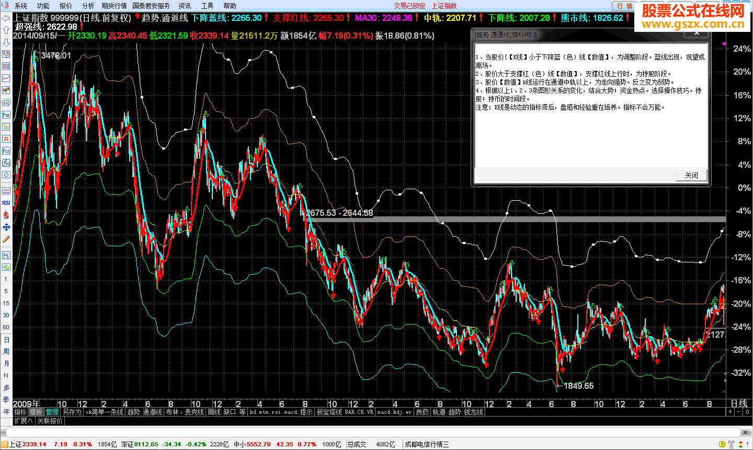
Task: Click the minus zoom-out button at bottom right
Action: tap(739, 412)
